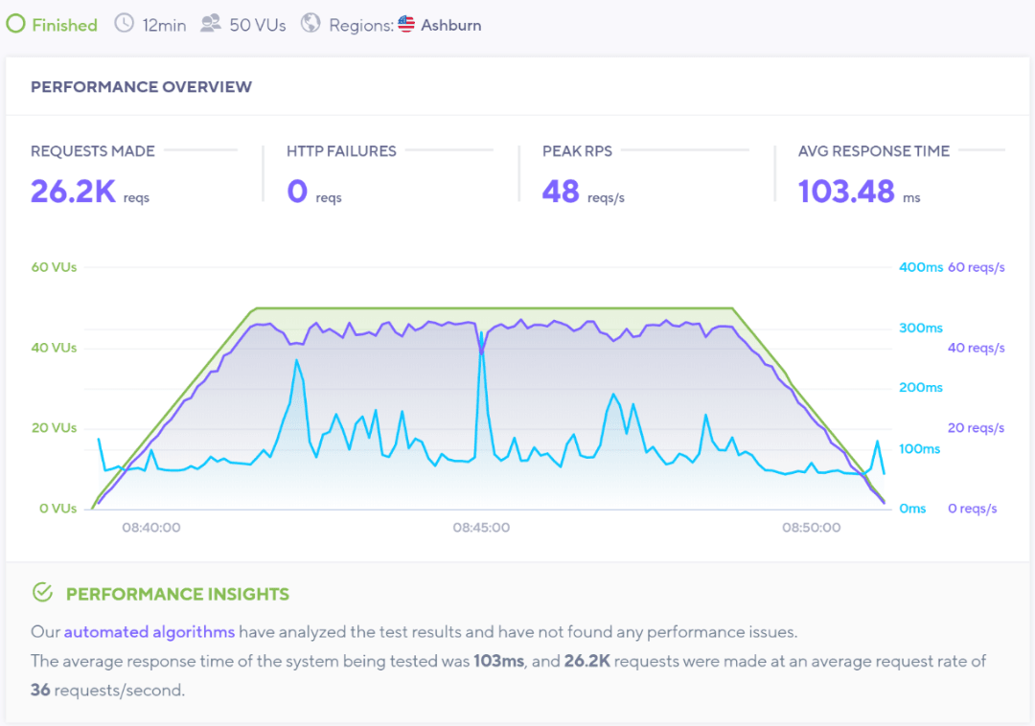Click the users icon beside 50 VUs

(x=211, y=24)
